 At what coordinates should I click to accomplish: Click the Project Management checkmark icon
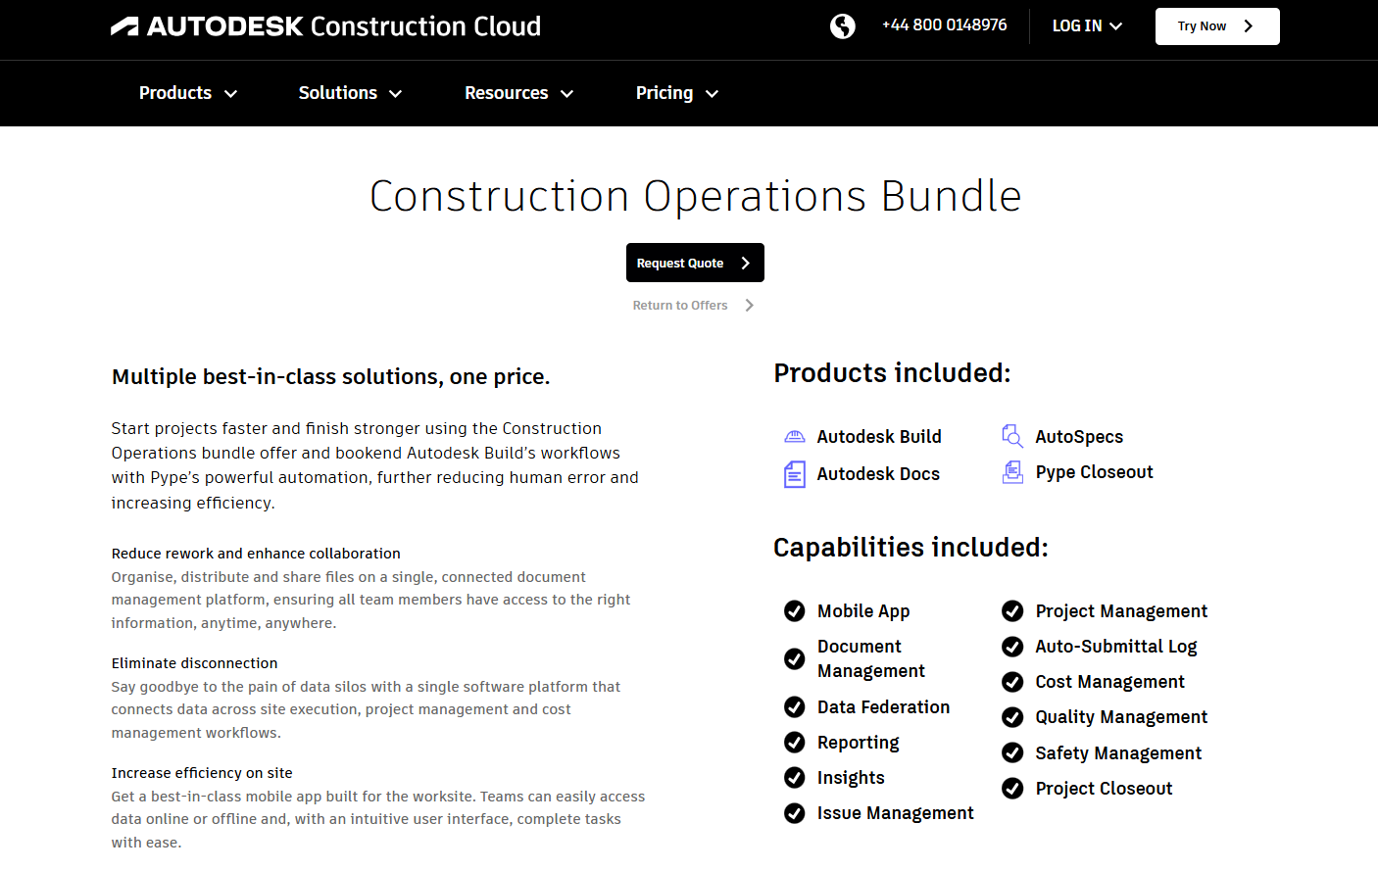pyautogui.click(x=1012, y=611)
